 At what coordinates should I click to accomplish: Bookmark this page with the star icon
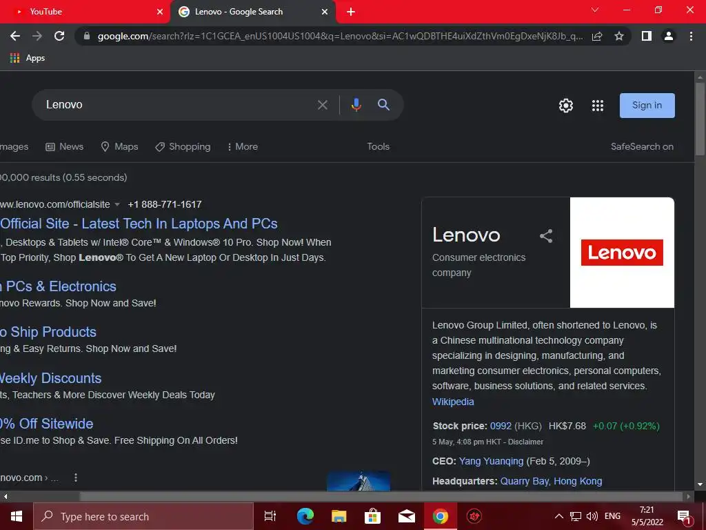click(x=619, y=36)
